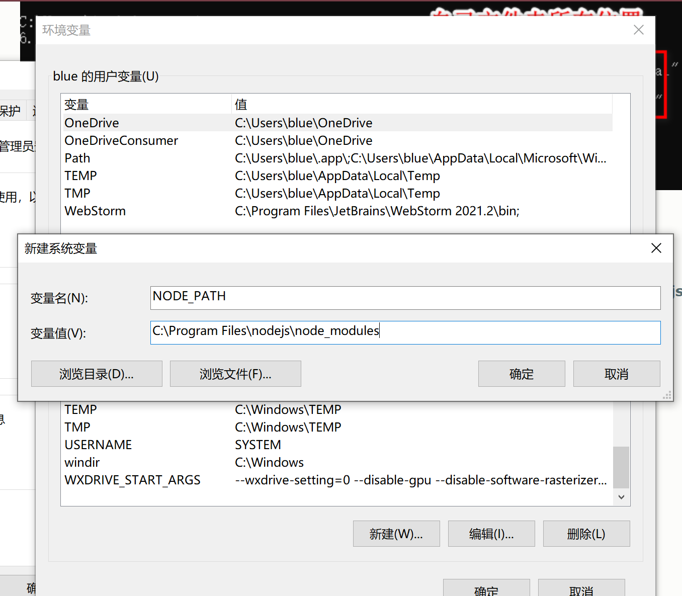Click the 变量 column header in user variables

[x=146, y=104]
